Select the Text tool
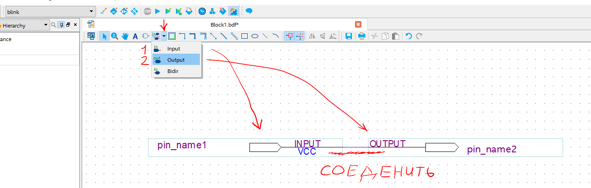This screenshot has width=591, height=188. 135,36
